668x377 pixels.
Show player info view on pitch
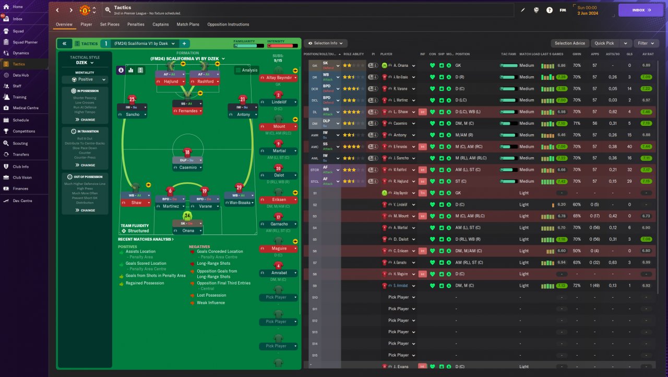[121, 70]
